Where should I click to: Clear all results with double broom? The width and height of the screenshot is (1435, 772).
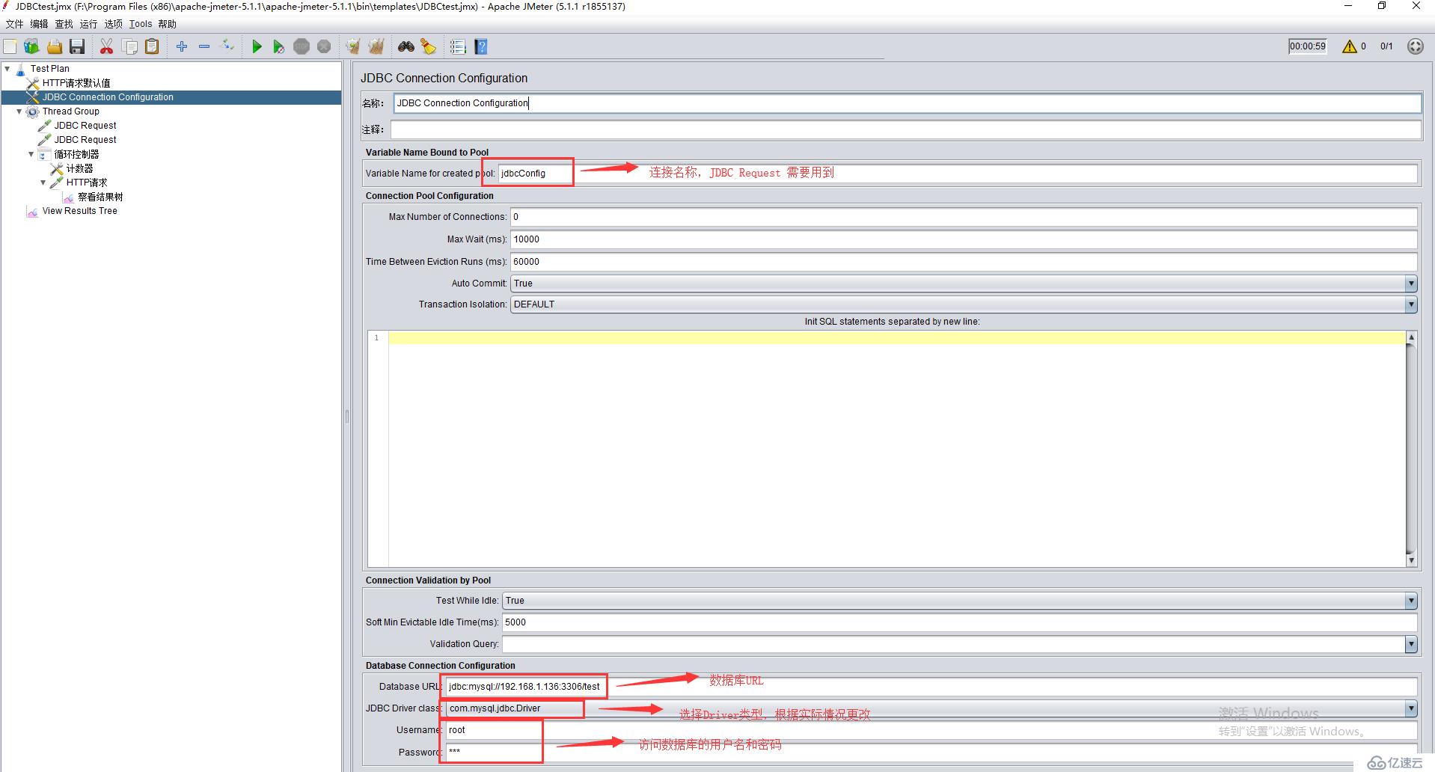[376, 46]
